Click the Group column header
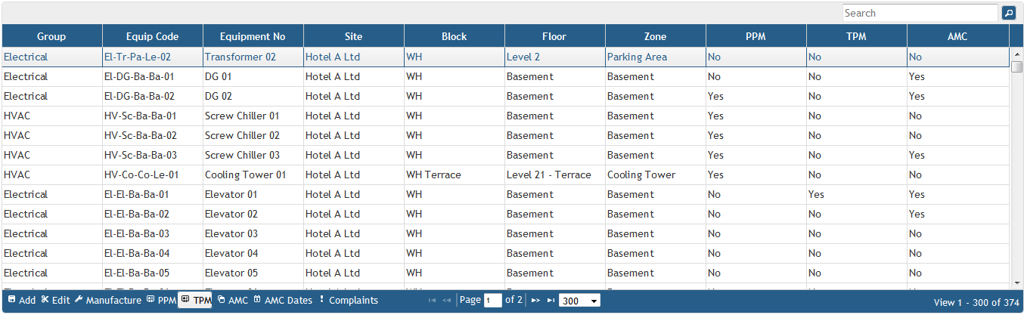Screen dimensions: 1024x315 point(51,36)
